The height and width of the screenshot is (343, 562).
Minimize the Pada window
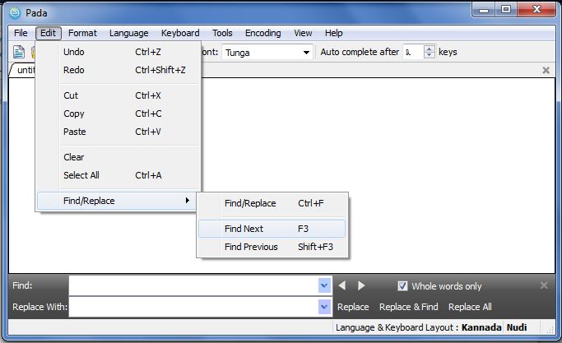484,10
